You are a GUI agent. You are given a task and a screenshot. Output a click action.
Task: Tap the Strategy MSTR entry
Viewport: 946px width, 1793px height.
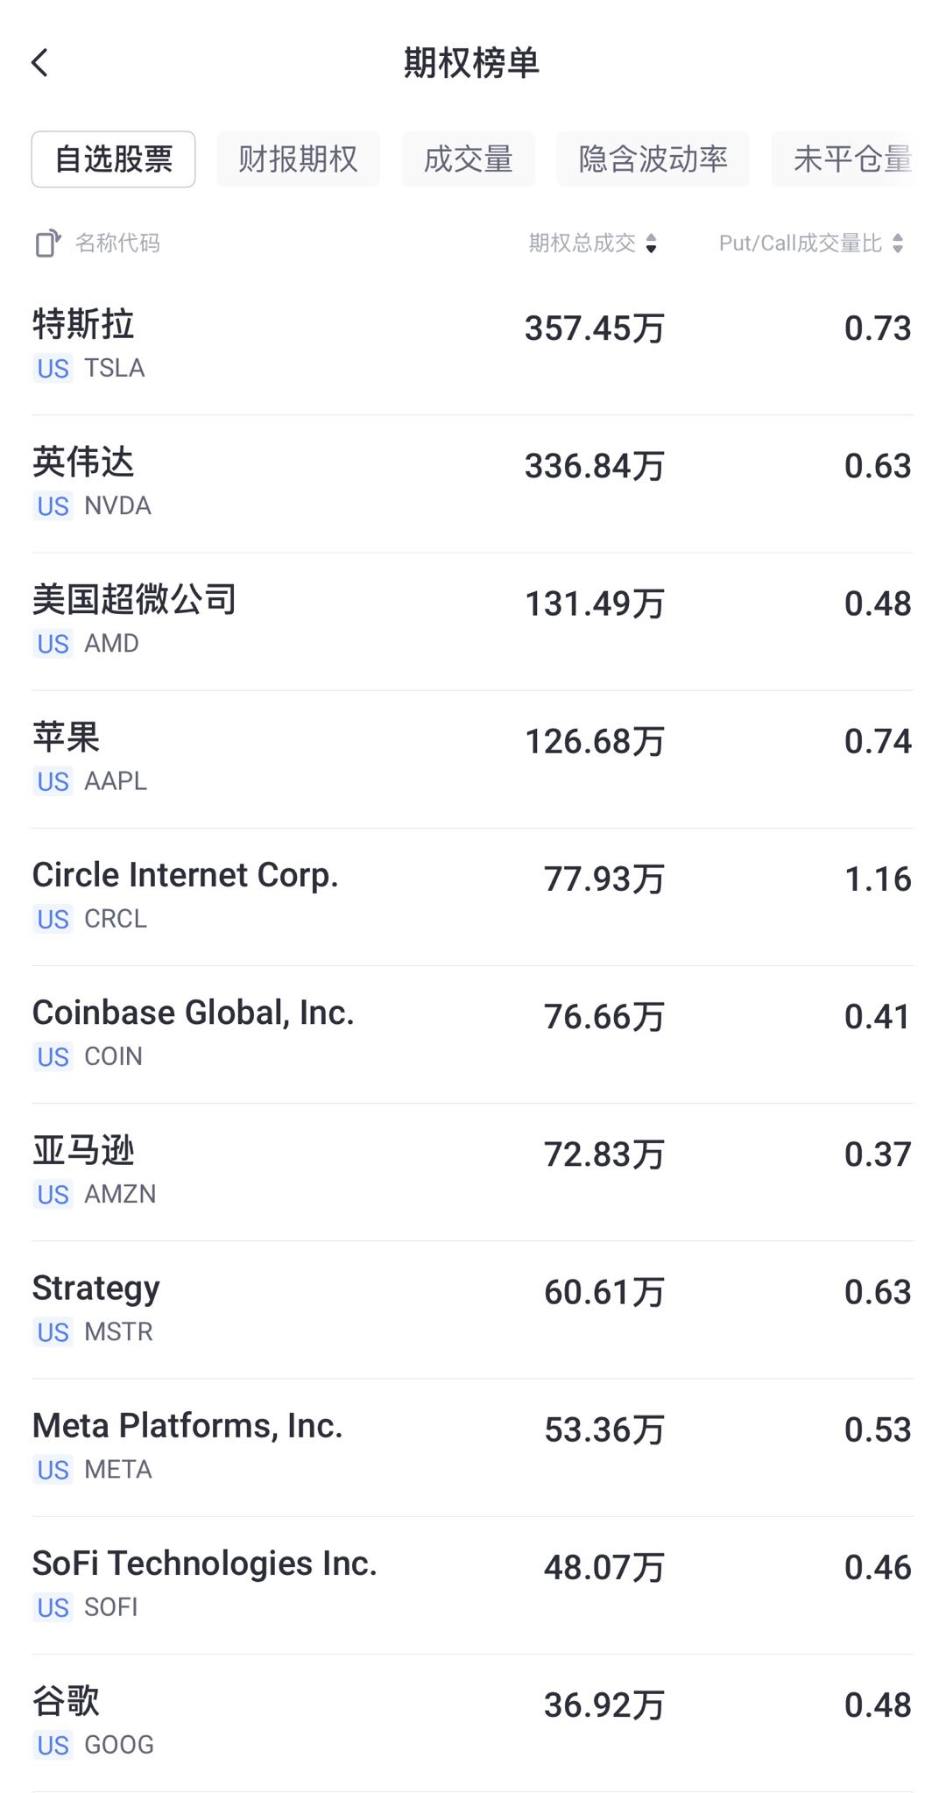(x=472, y=1308)
